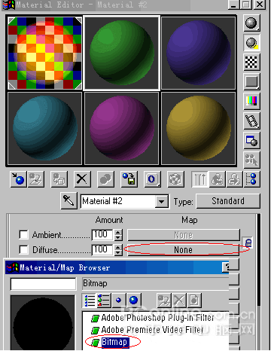Click the browser Delete From Library icon
This screenshot has height=351, width=271.
point(179,301)
